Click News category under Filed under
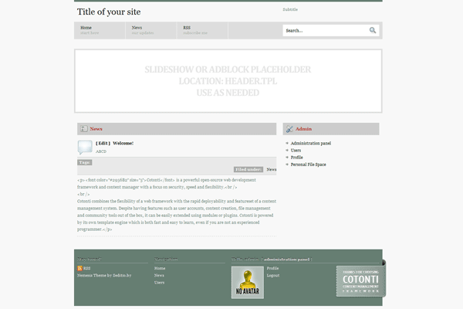Screen dimensions: 463x309 pyautogui.click(x=272, y=169)
